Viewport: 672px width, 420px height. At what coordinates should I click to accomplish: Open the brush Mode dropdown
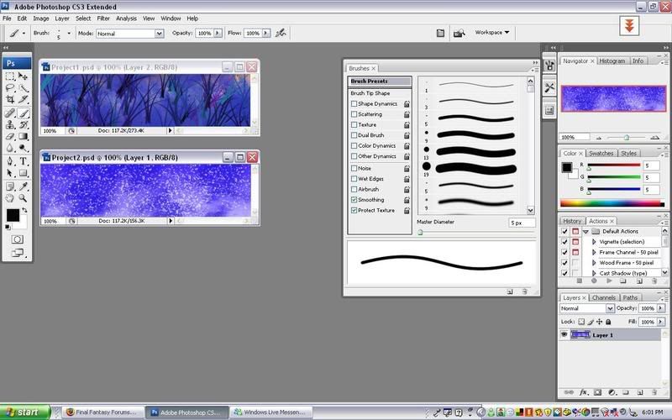129,34
